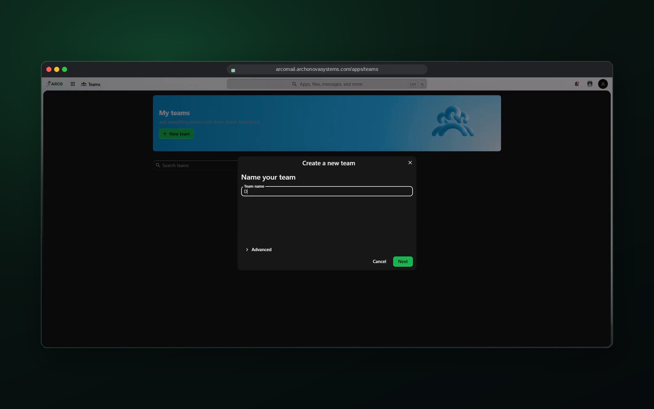Screen dimensions: 654x409
Task: Click the Name your team heading
Action: (x=268, y=177)
